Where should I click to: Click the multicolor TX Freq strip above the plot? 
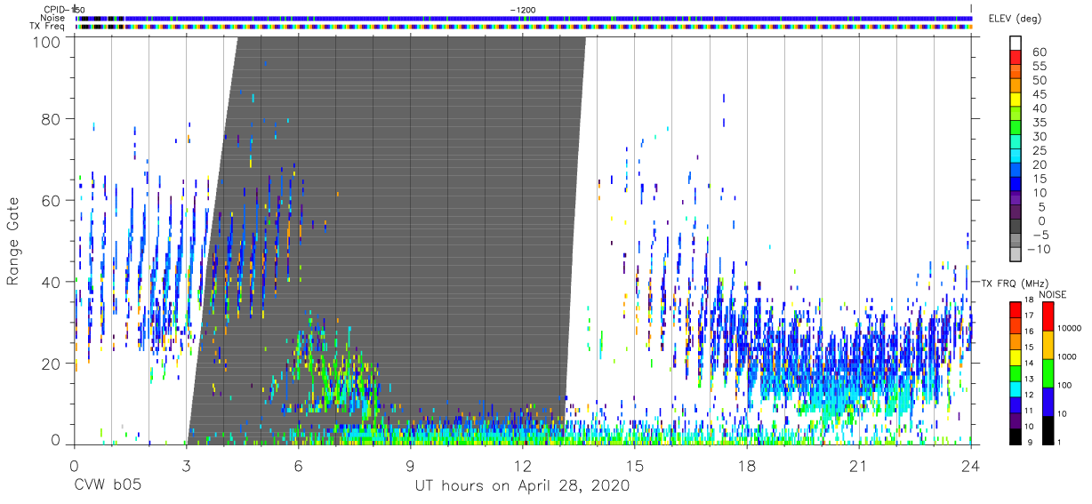point(523,27)
